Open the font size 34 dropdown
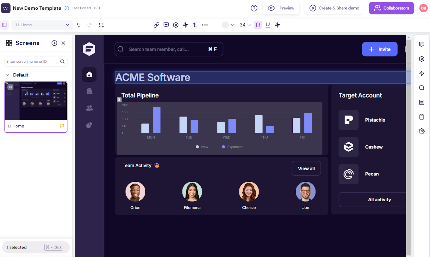 [x=245, y=25]
